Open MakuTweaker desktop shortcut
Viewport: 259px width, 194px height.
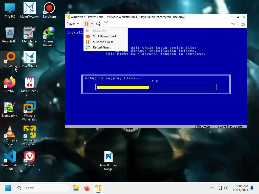[x=29, y=10]
